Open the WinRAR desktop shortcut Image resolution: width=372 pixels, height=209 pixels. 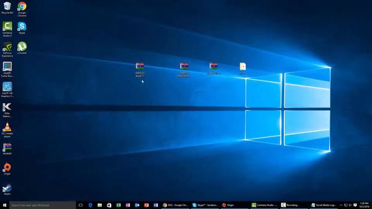pyautogui.click(x=7, y=149)
